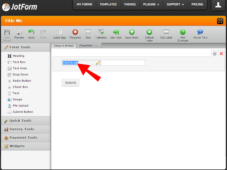Click the 'Title Me' form title
The image size is (227, 170).
[14, 21]
